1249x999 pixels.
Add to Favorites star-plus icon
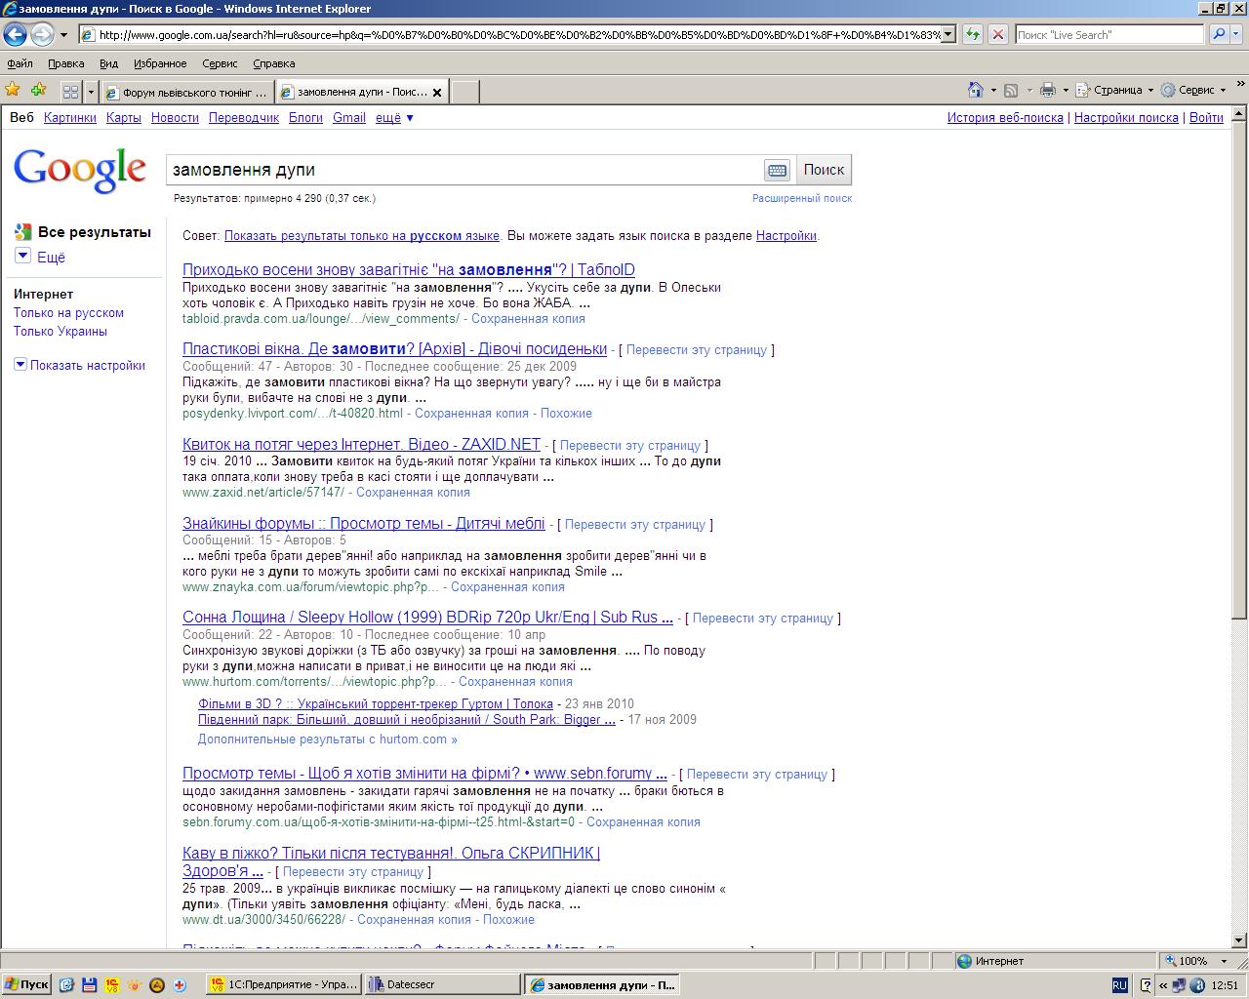point(38,90)
